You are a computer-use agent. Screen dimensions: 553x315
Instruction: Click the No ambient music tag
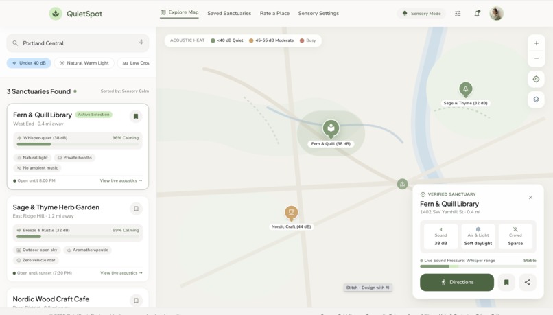click(x=37, y=168)
